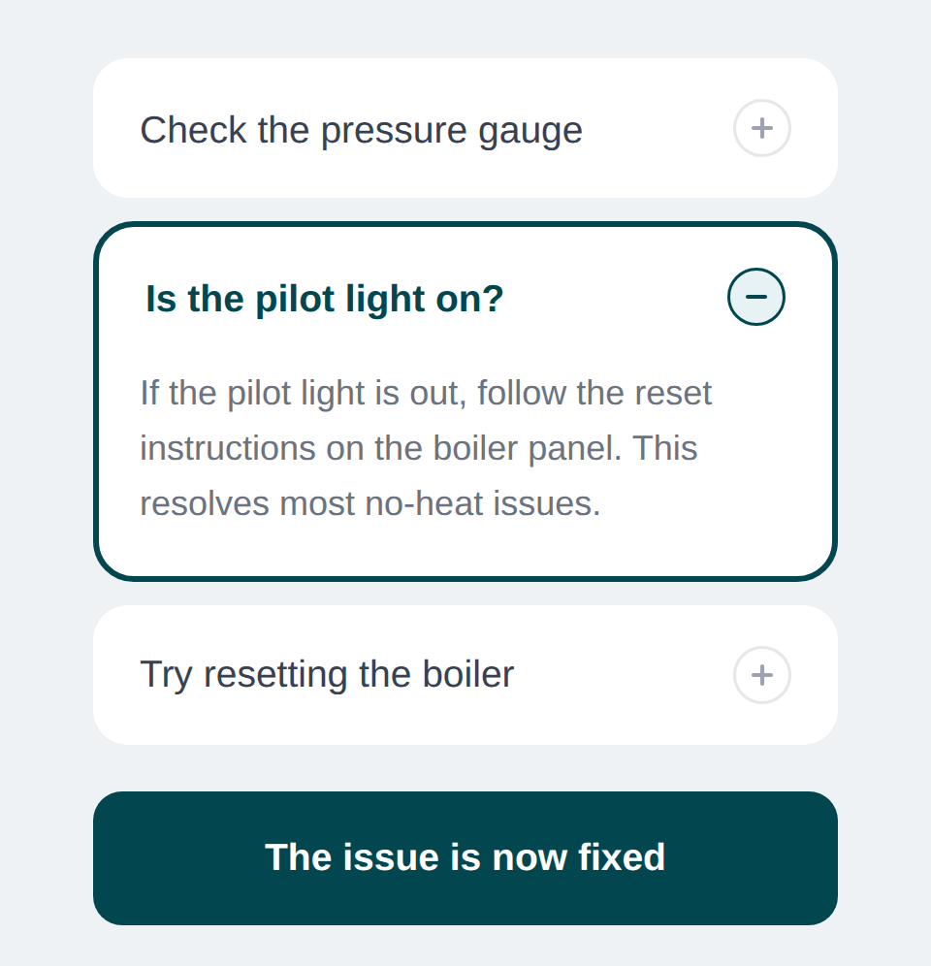The width and height of the screenshot is (931, 966).
Task: Click The issue is now fixed button
Action: tap(465, 857)
